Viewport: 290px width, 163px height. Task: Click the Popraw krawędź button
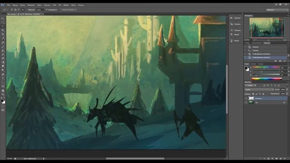pos(68,10)
